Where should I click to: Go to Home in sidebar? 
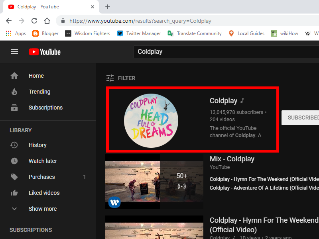pyautogui.click(x=48, y=76)
